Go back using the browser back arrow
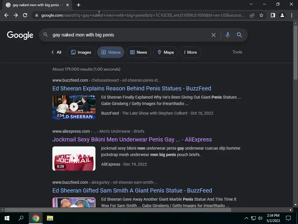This screenshot has width=298, height=224. point(6,15)
